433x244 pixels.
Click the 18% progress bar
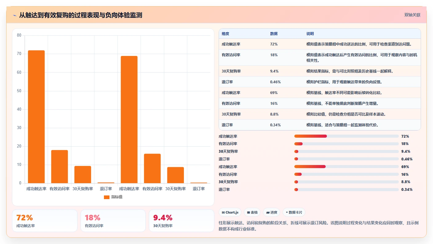click(x=346, y=144)
